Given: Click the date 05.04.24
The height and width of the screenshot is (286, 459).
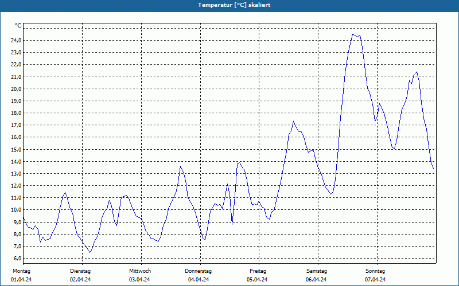Looking at the screenshot, I should 257,280.
